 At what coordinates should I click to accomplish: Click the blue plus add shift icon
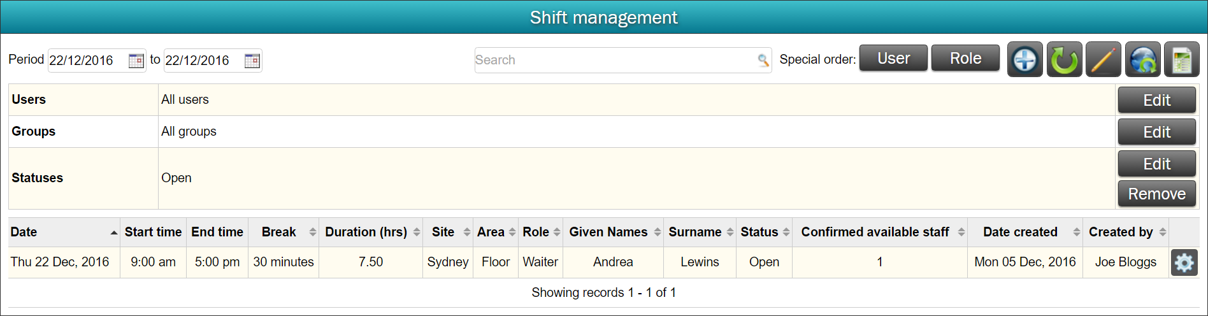[x=1025, y=60]
